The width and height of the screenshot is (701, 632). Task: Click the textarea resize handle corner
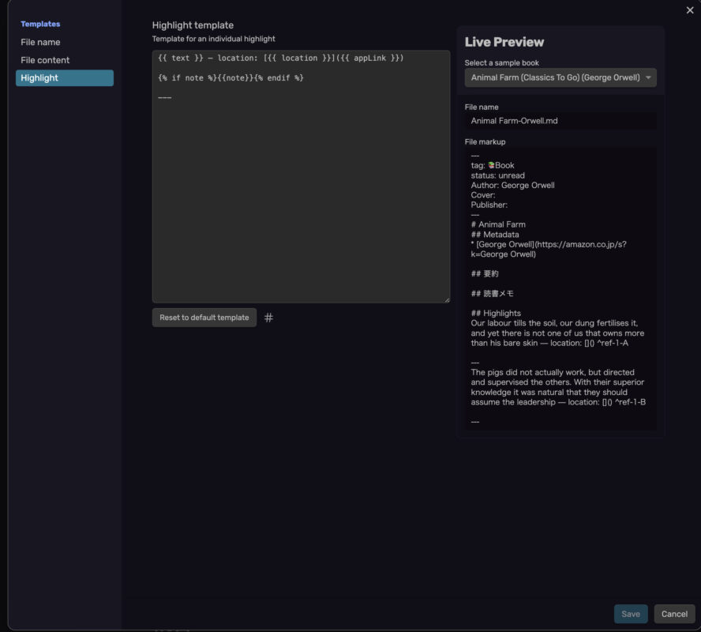tap(446, 299)
